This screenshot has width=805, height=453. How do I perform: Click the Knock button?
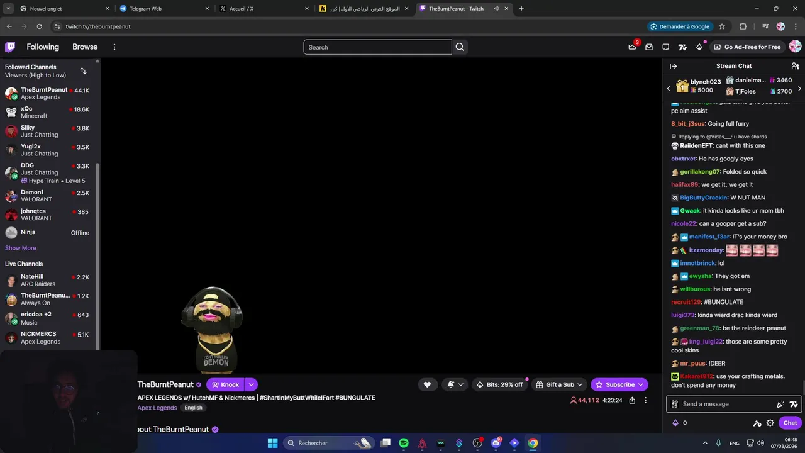225,384
